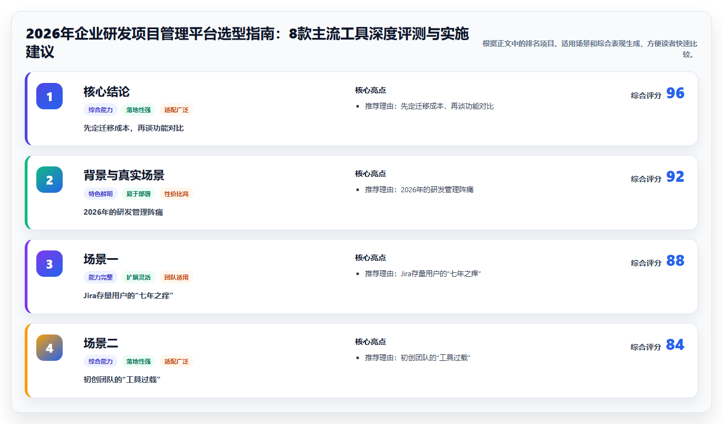723x424 pixels.
Task: Click the 团队适用 tag
Action: (176, 277)
